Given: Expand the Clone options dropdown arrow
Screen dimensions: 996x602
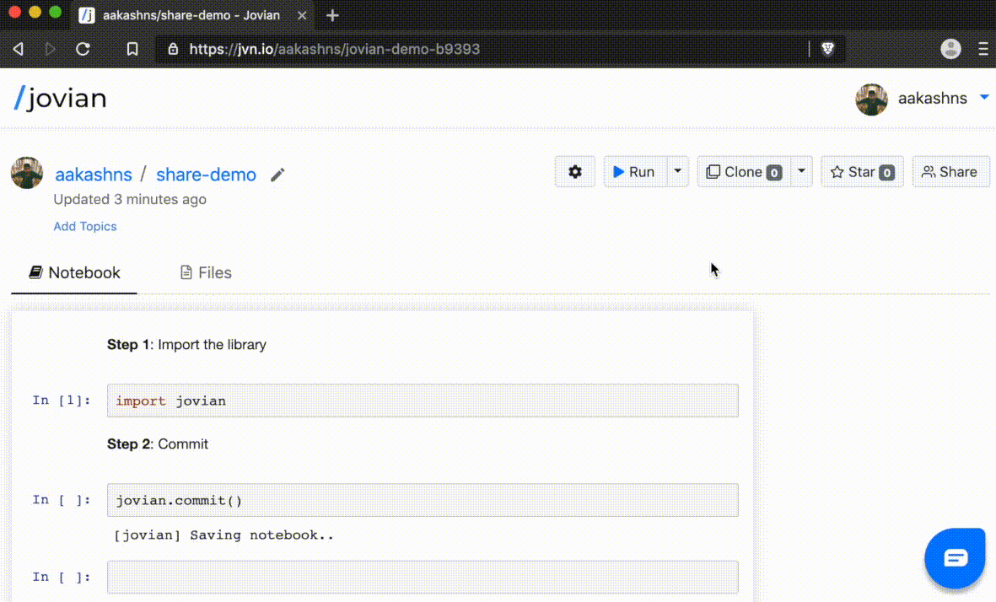Looking at the screenshot, I should (x=802, y=171).
